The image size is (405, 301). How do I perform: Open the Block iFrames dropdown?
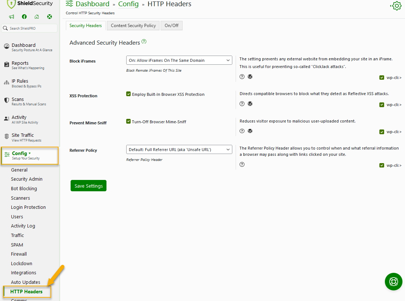179,60
